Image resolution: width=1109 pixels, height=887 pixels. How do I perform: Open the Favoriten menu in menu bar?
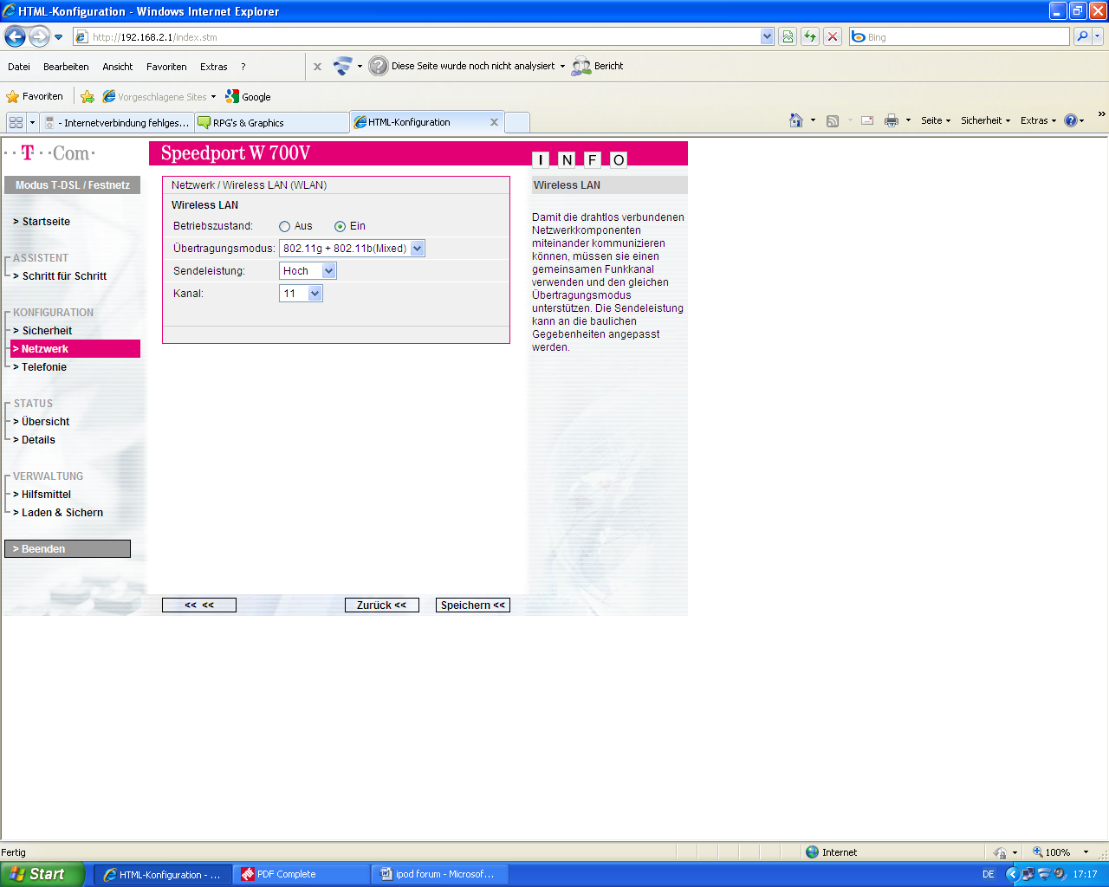[166, 67]
